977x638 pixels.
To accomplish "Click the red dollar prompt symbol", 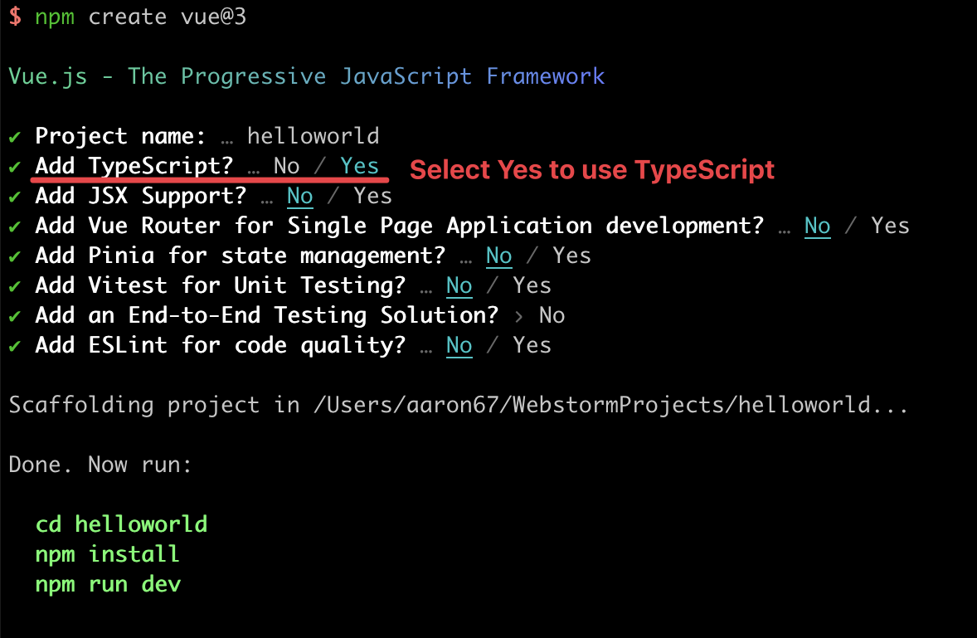I will click(x=15, y=17).
